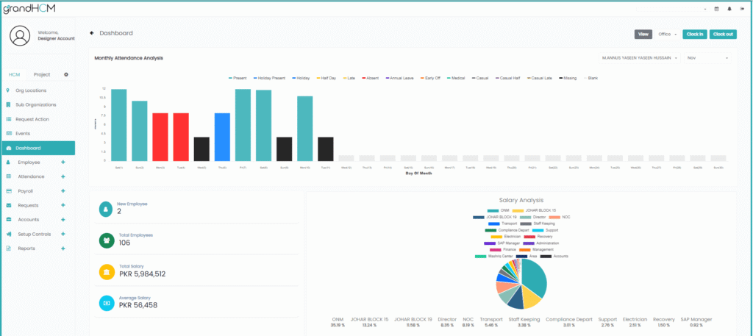
Task: Click the calendar icon in top bar
Action: coord(716,9)
